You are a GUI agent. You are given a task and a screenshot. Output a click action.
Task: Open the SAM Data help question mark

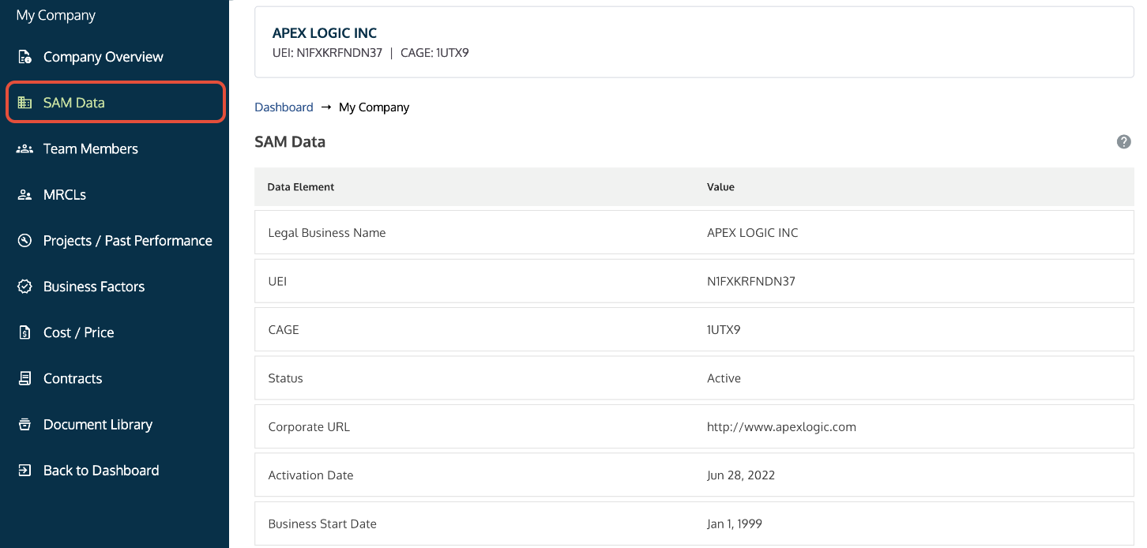(1123, 141)
